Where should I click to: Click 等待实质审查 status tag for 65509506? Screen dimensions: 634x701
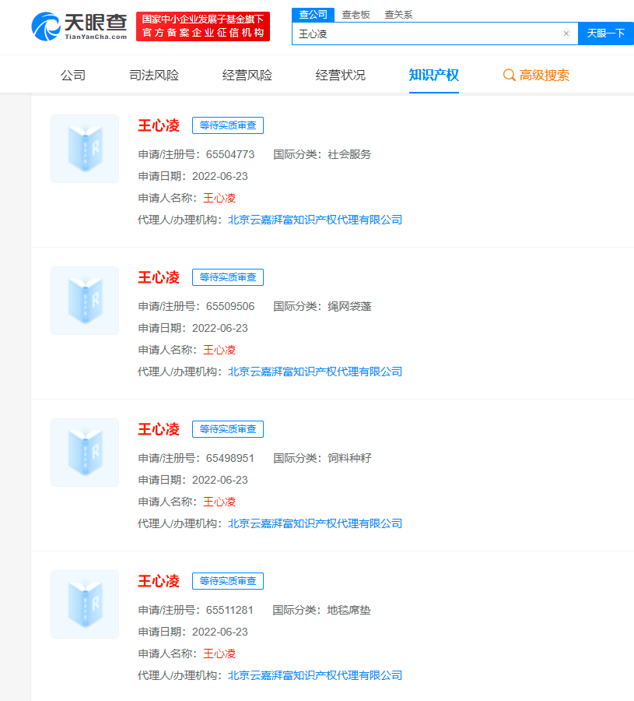(x=228, y=277)
